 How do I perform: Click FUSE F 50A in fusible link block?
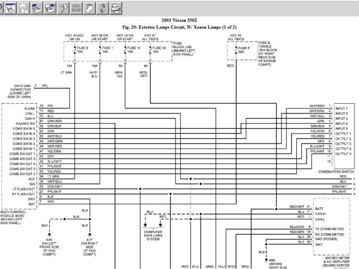[x=243, y=50]
